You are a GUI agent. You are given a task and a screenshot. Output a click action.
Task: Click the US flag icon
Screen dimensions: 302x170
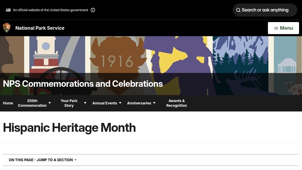pyautogui.click(x=8, y=10)
